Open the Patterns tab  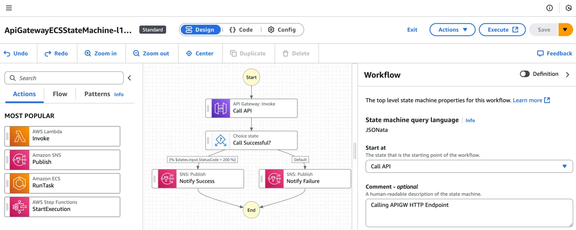97,94
